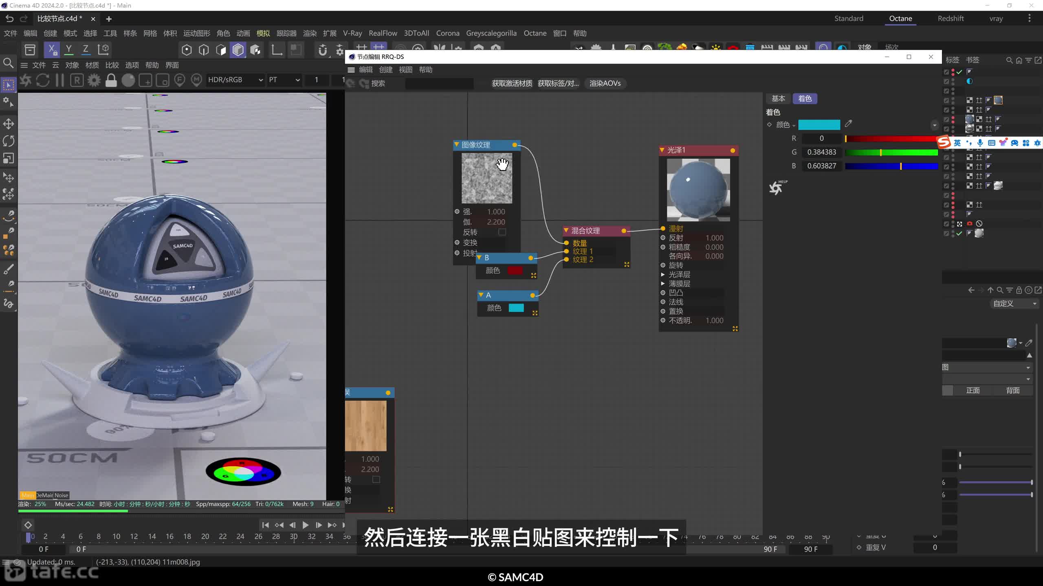Toggle X axis lock icon
The width and height of the screenshot is (1043, 586).
pyautogui.click(x=52, y=50)
